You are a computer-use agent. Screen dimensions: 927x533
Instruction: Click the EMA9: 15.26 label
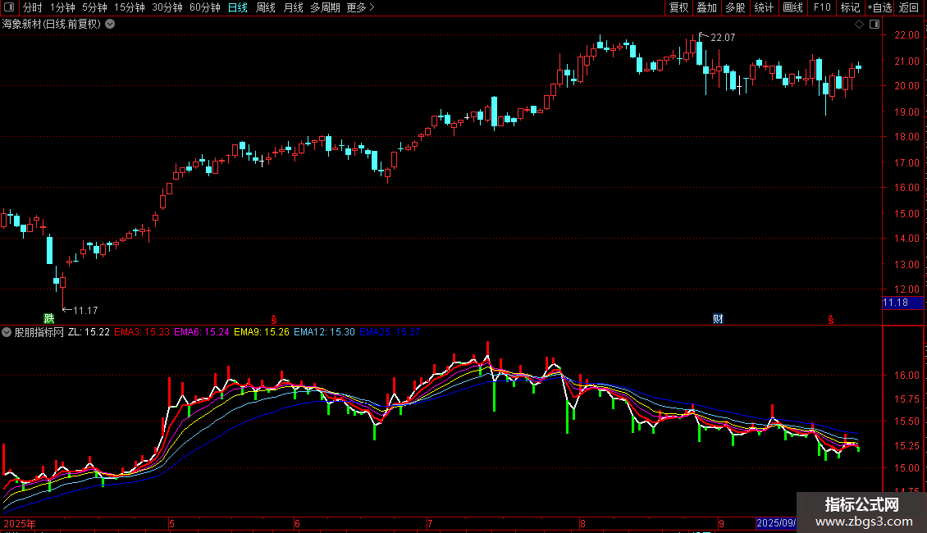262,332
